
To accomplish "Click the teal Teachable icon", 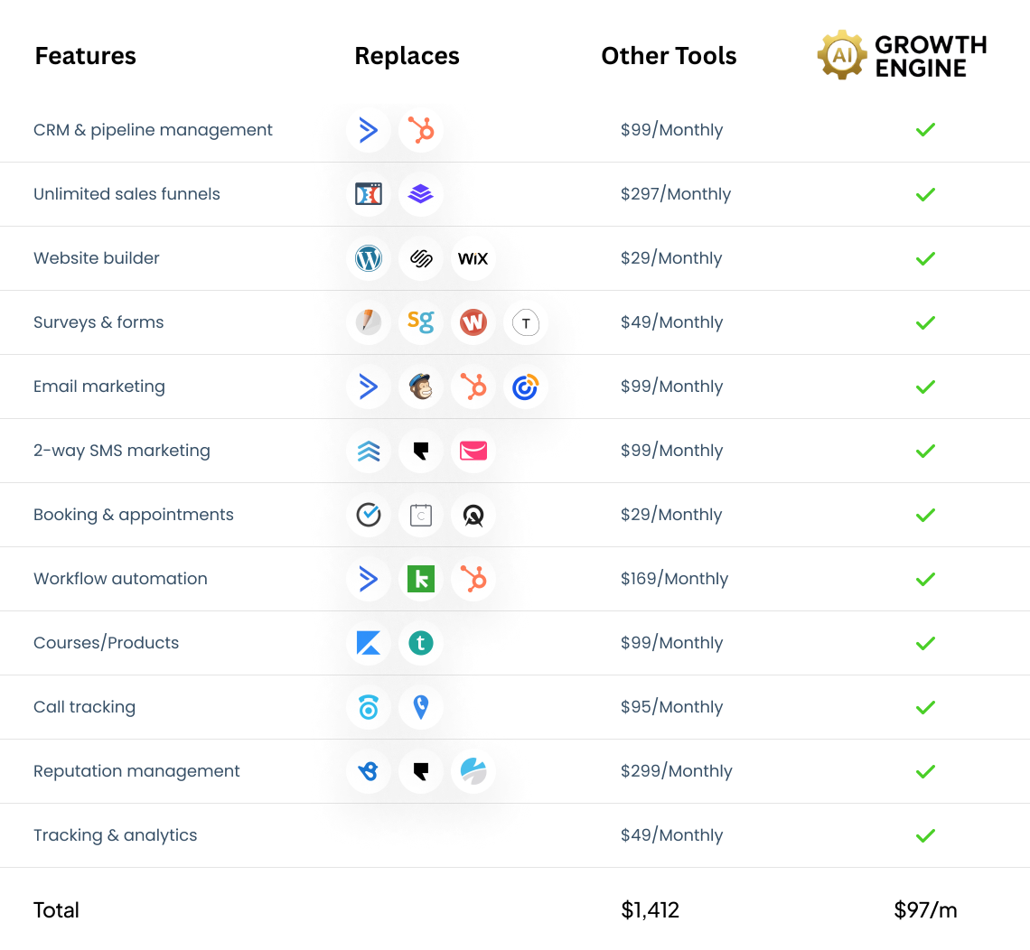I will 421,643.
